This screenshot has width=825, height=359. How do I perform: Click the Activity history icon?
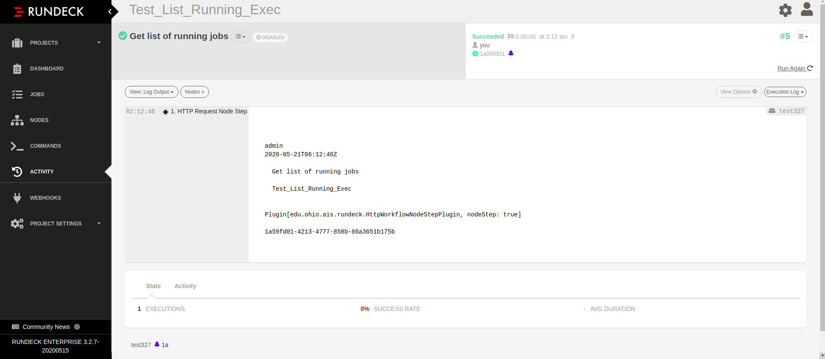click(17, 172)
